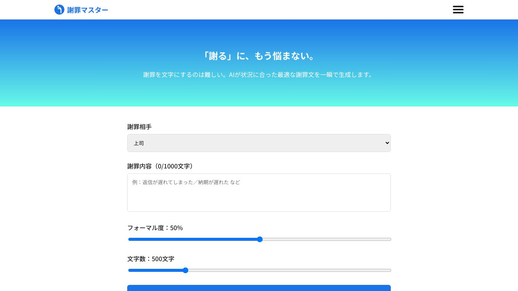This screenshot has height=291, width=518.
Task: Set the フォーマル度 slider to its minimum end
Action: point(129,239)
